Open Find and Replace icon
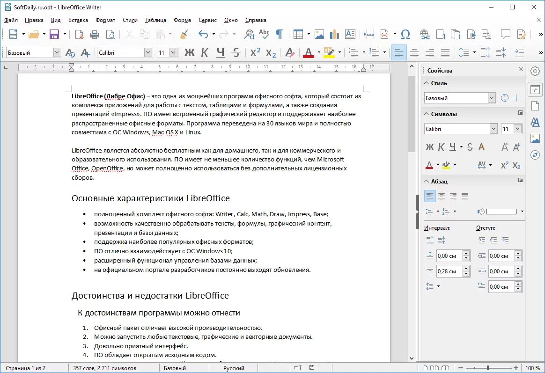The width and height of the screenshot is (545, 373). coord(249,34)
